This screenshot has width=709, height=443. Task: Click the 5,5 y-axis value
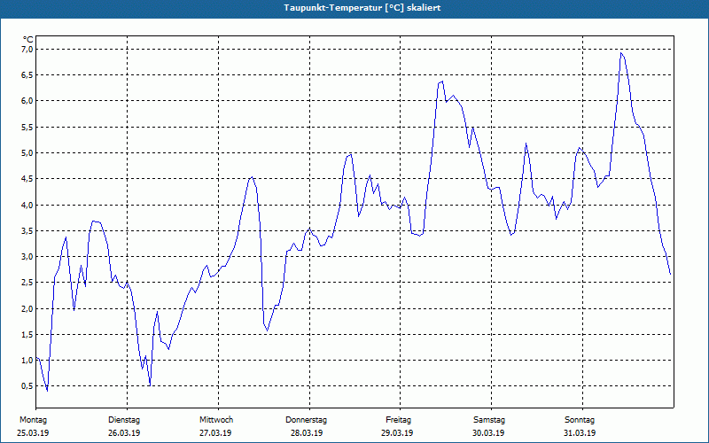pos(27,127)
